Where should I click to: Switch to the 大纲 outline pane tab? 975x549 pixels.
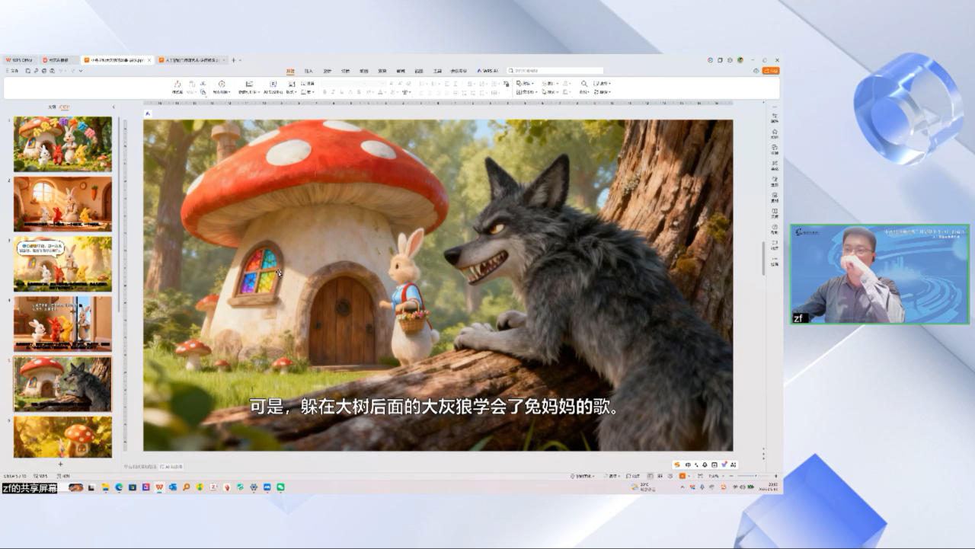coord(52,107)
